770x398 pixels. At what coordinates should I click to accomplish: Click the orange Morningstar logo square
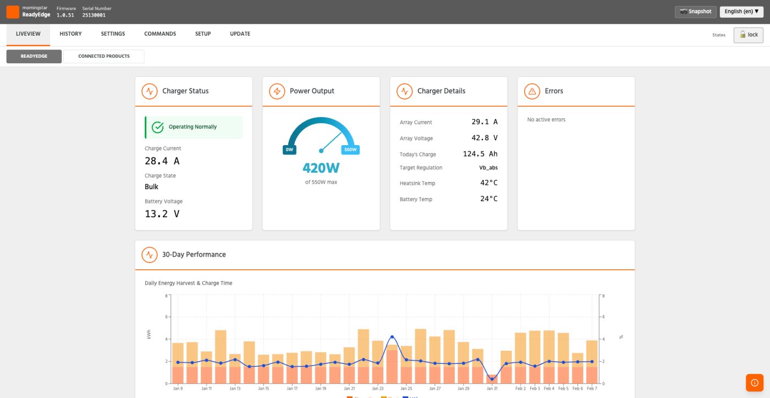pos(13,12)
